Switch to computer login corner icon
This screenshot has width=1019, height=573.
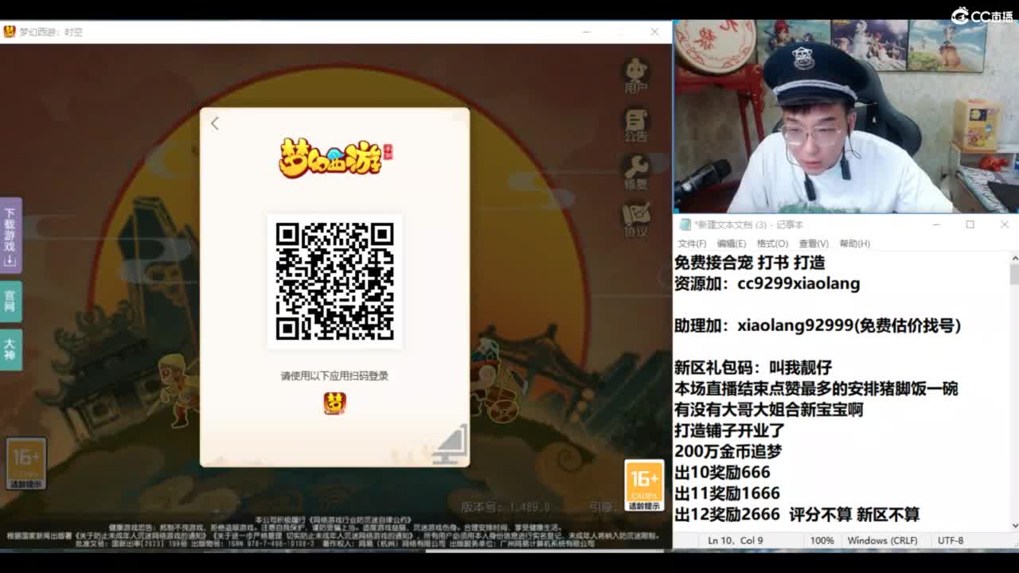[451, 445]
